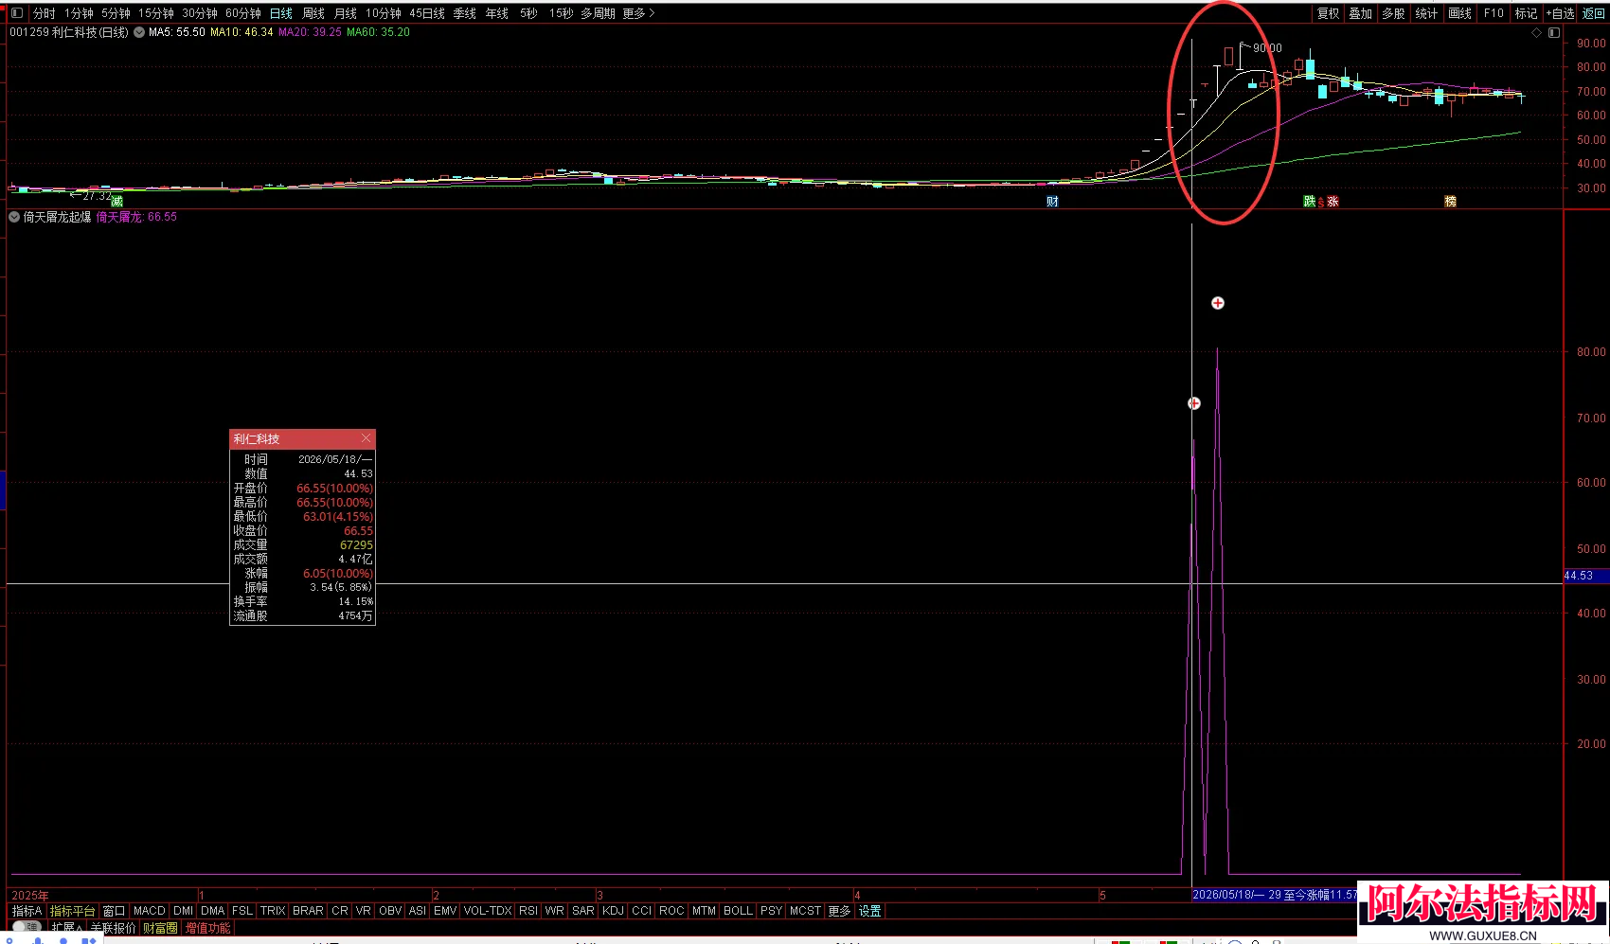This screenshot has width=1610, height=944.
Task: Open the 财富圈 tab
Action: click(160, 928)
